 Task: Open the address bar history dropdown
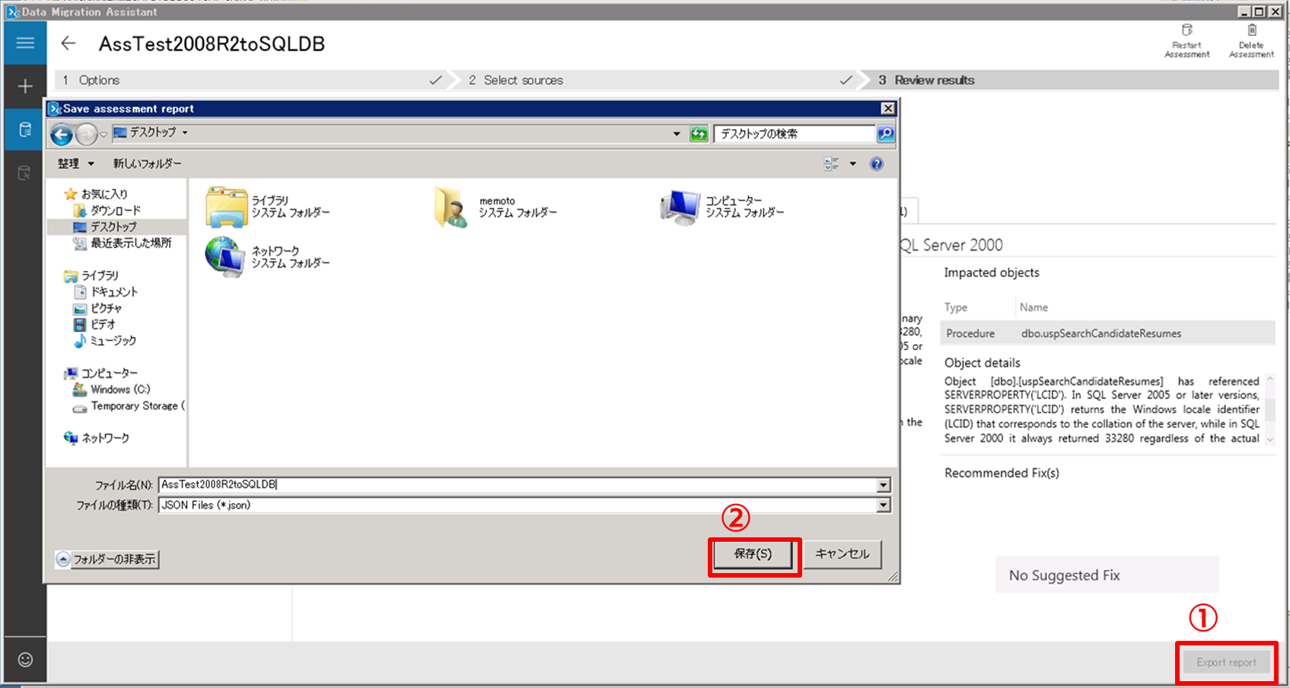tap(677, 134)
